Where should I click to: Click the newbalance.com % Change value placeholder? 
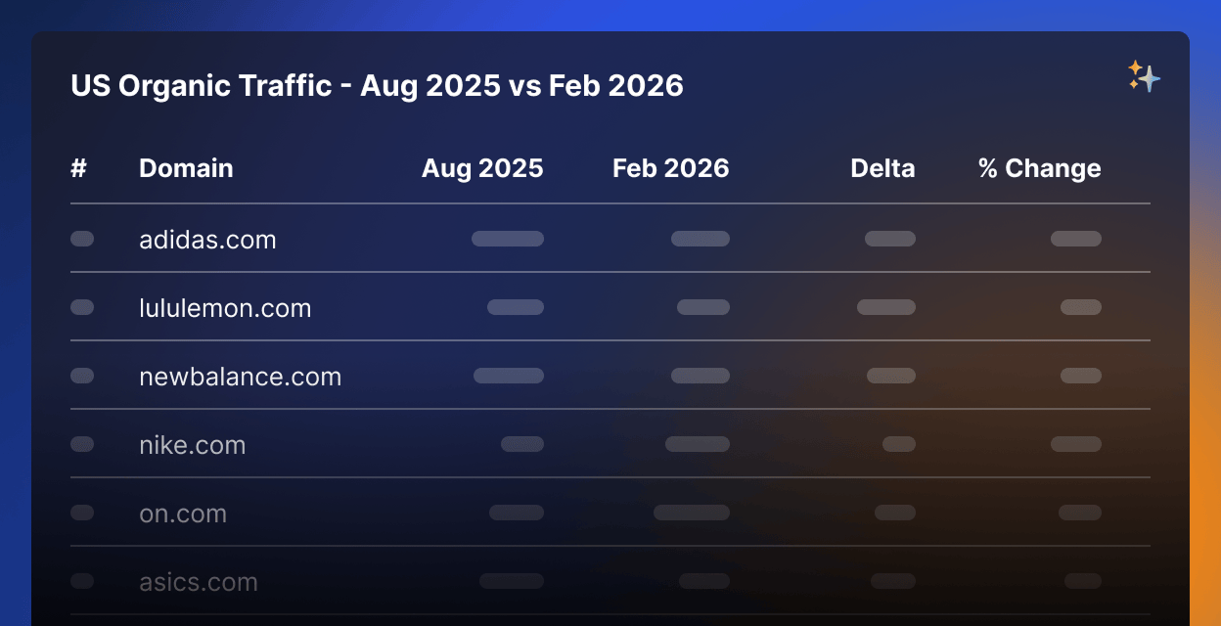pyautogui.click(x=1081, y=376)
